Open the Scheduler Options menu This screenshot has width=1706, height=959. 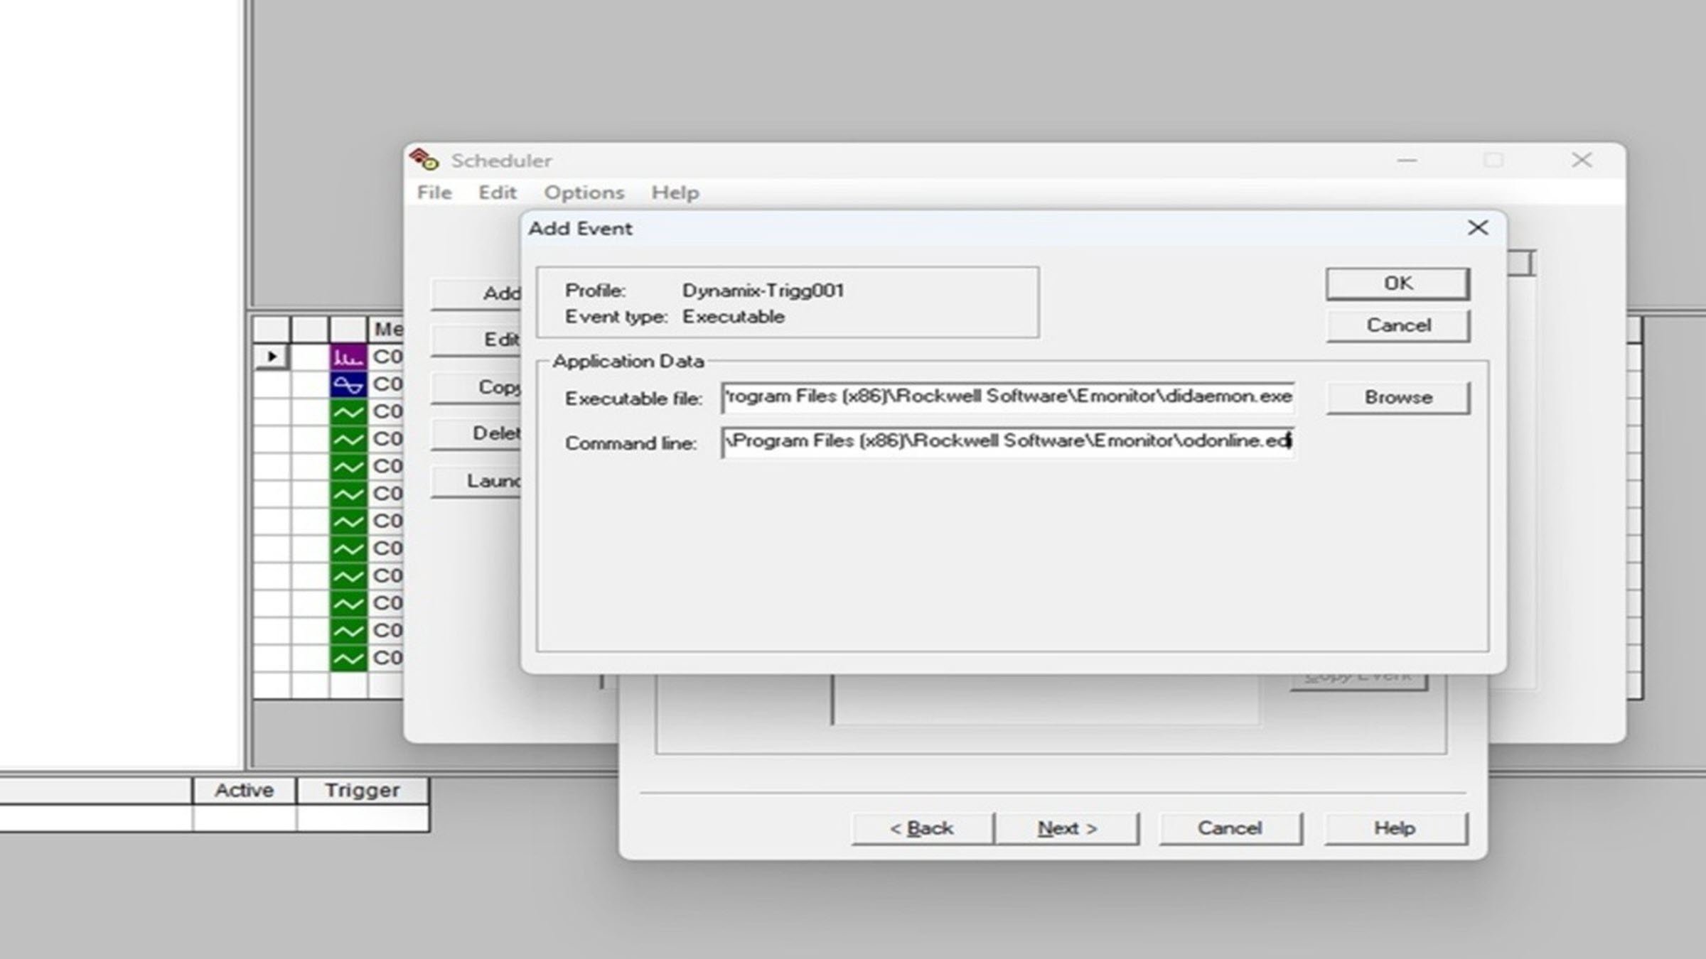pos(584,193)
